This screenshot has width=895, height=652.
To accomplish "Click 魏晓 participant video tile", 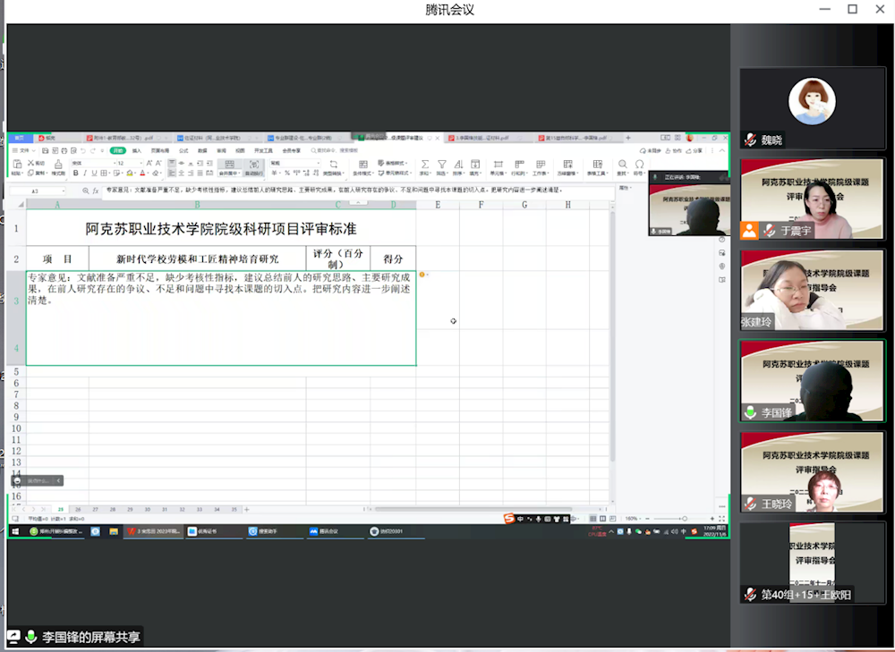I will (813, 108).
